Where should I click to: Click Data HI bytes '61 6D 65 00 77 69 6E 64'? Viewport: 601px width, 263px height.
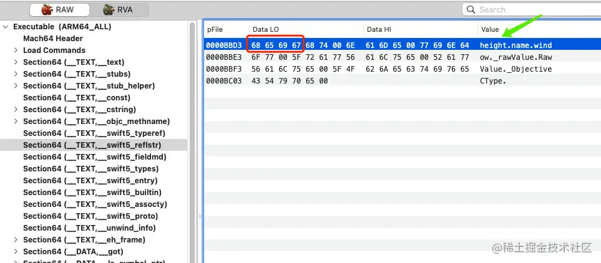click(418, 45)
